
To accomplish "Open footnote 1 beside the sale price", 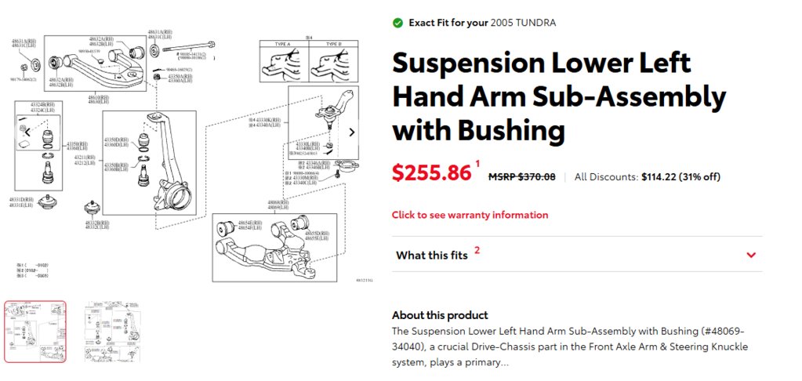I will [477, 164].
